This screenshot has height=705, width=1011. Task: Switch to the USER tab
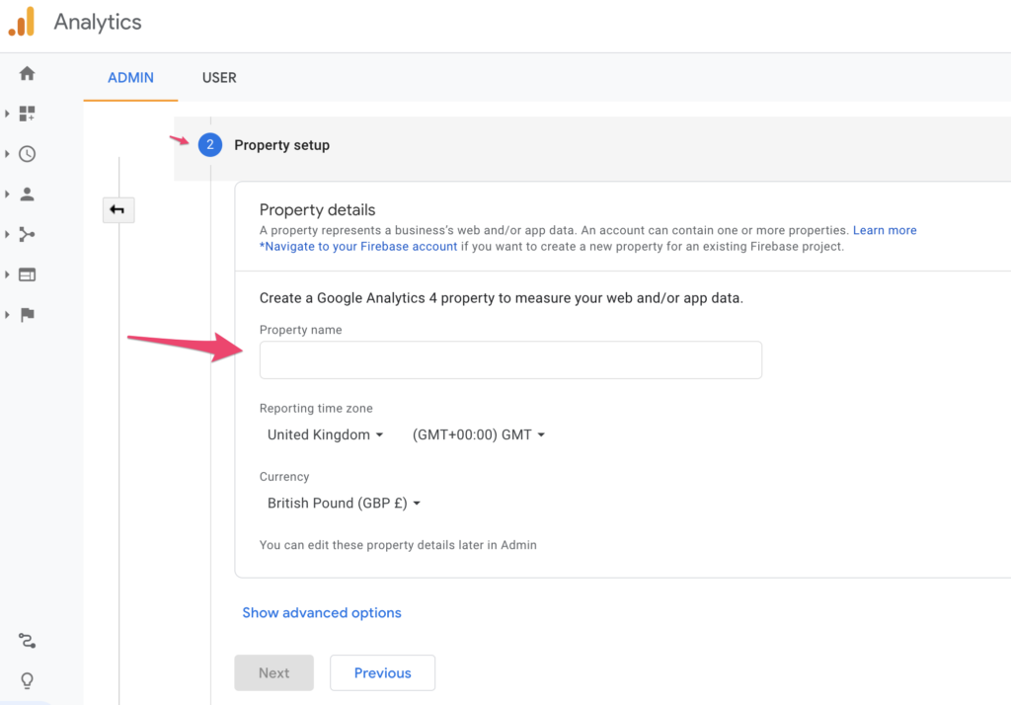219,77
